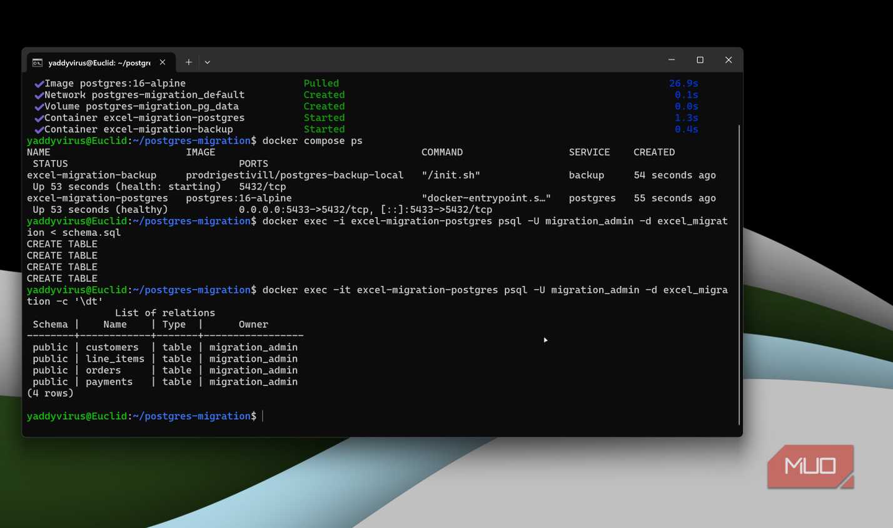Click the 'Owner' column header

pyautogui.click(x=253, y=324)
